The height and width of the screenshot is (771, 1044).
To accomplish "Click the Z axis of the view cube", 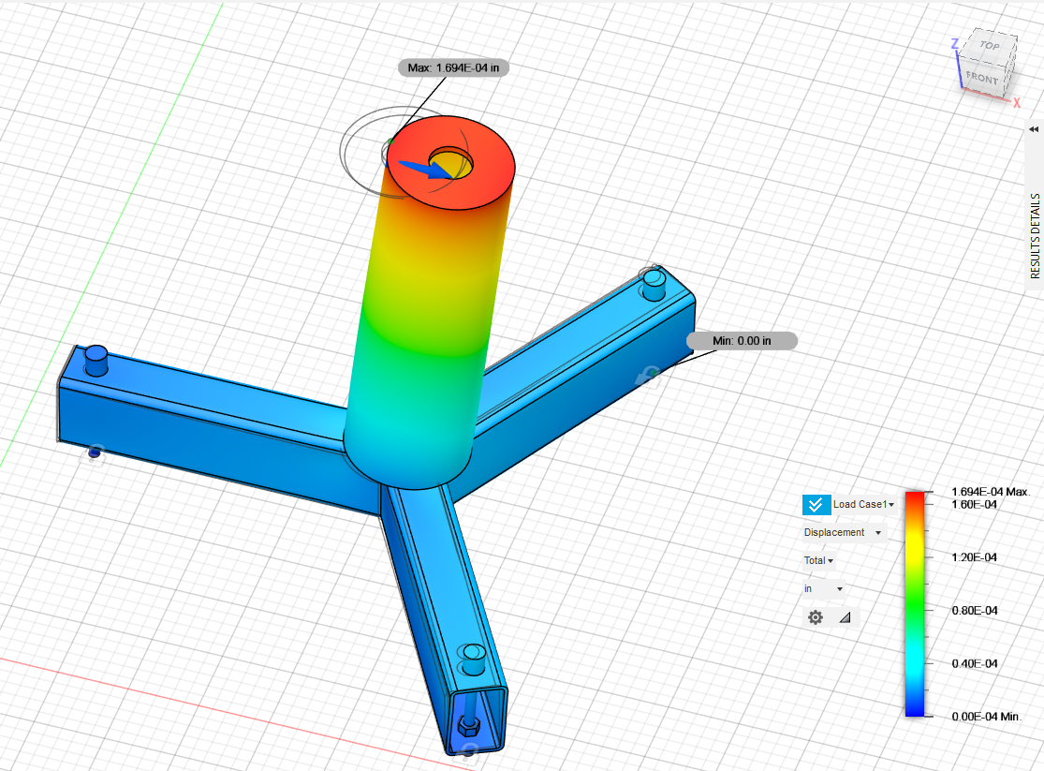I will (x=955, y=44).
